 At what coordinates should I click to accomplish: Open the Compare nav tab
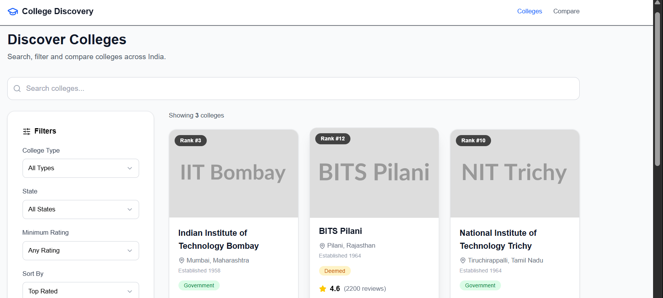point(566,11)
